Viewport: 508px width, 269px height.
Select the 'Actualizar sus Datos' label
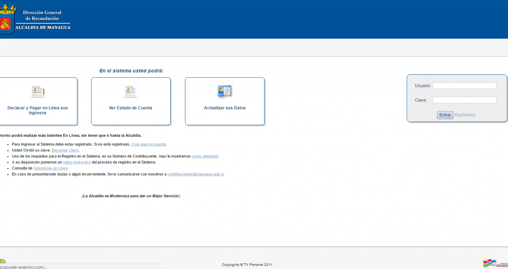tap(225, 108)
